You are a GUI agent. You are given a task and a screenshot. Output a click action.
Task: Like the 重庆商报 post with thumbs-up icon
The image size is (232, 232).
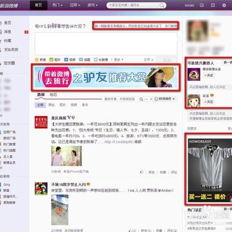[142, 172]
